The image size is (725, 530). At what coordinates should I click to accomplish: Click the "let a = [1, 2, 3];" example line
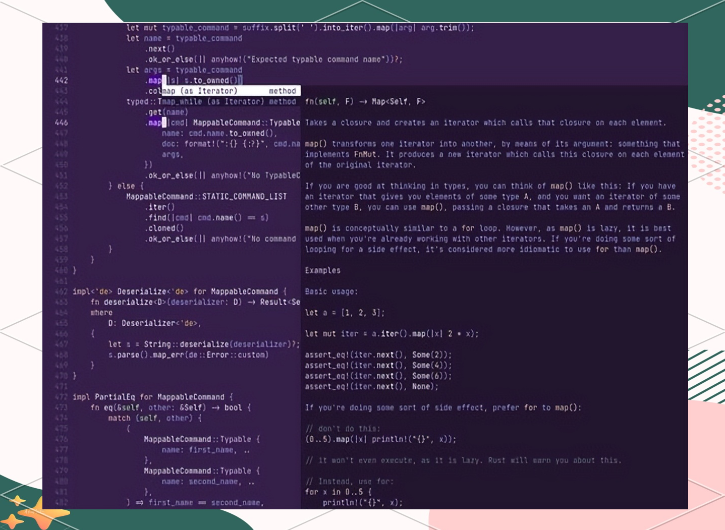pyautogui.click(x=345, y=313)
